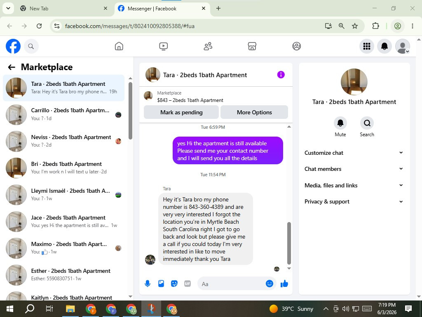This screenshot has width=422, height=317.
Task: Record a voice clip with microphone
Action: click(x=148, y=284)
